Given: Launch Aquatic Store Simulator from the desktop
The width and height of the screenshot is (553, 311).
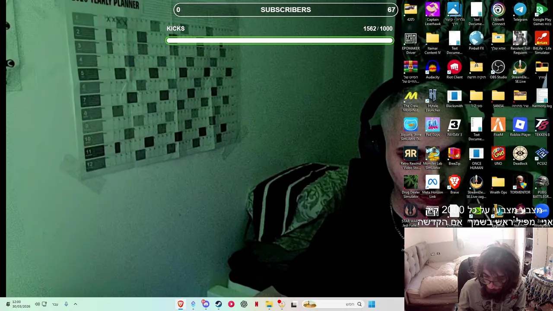Looking at the screenshot, I should pyautogui.click(x=410, y=130).
